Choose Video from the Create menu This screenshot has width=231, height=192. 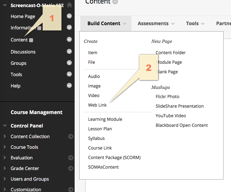(94, 96)
